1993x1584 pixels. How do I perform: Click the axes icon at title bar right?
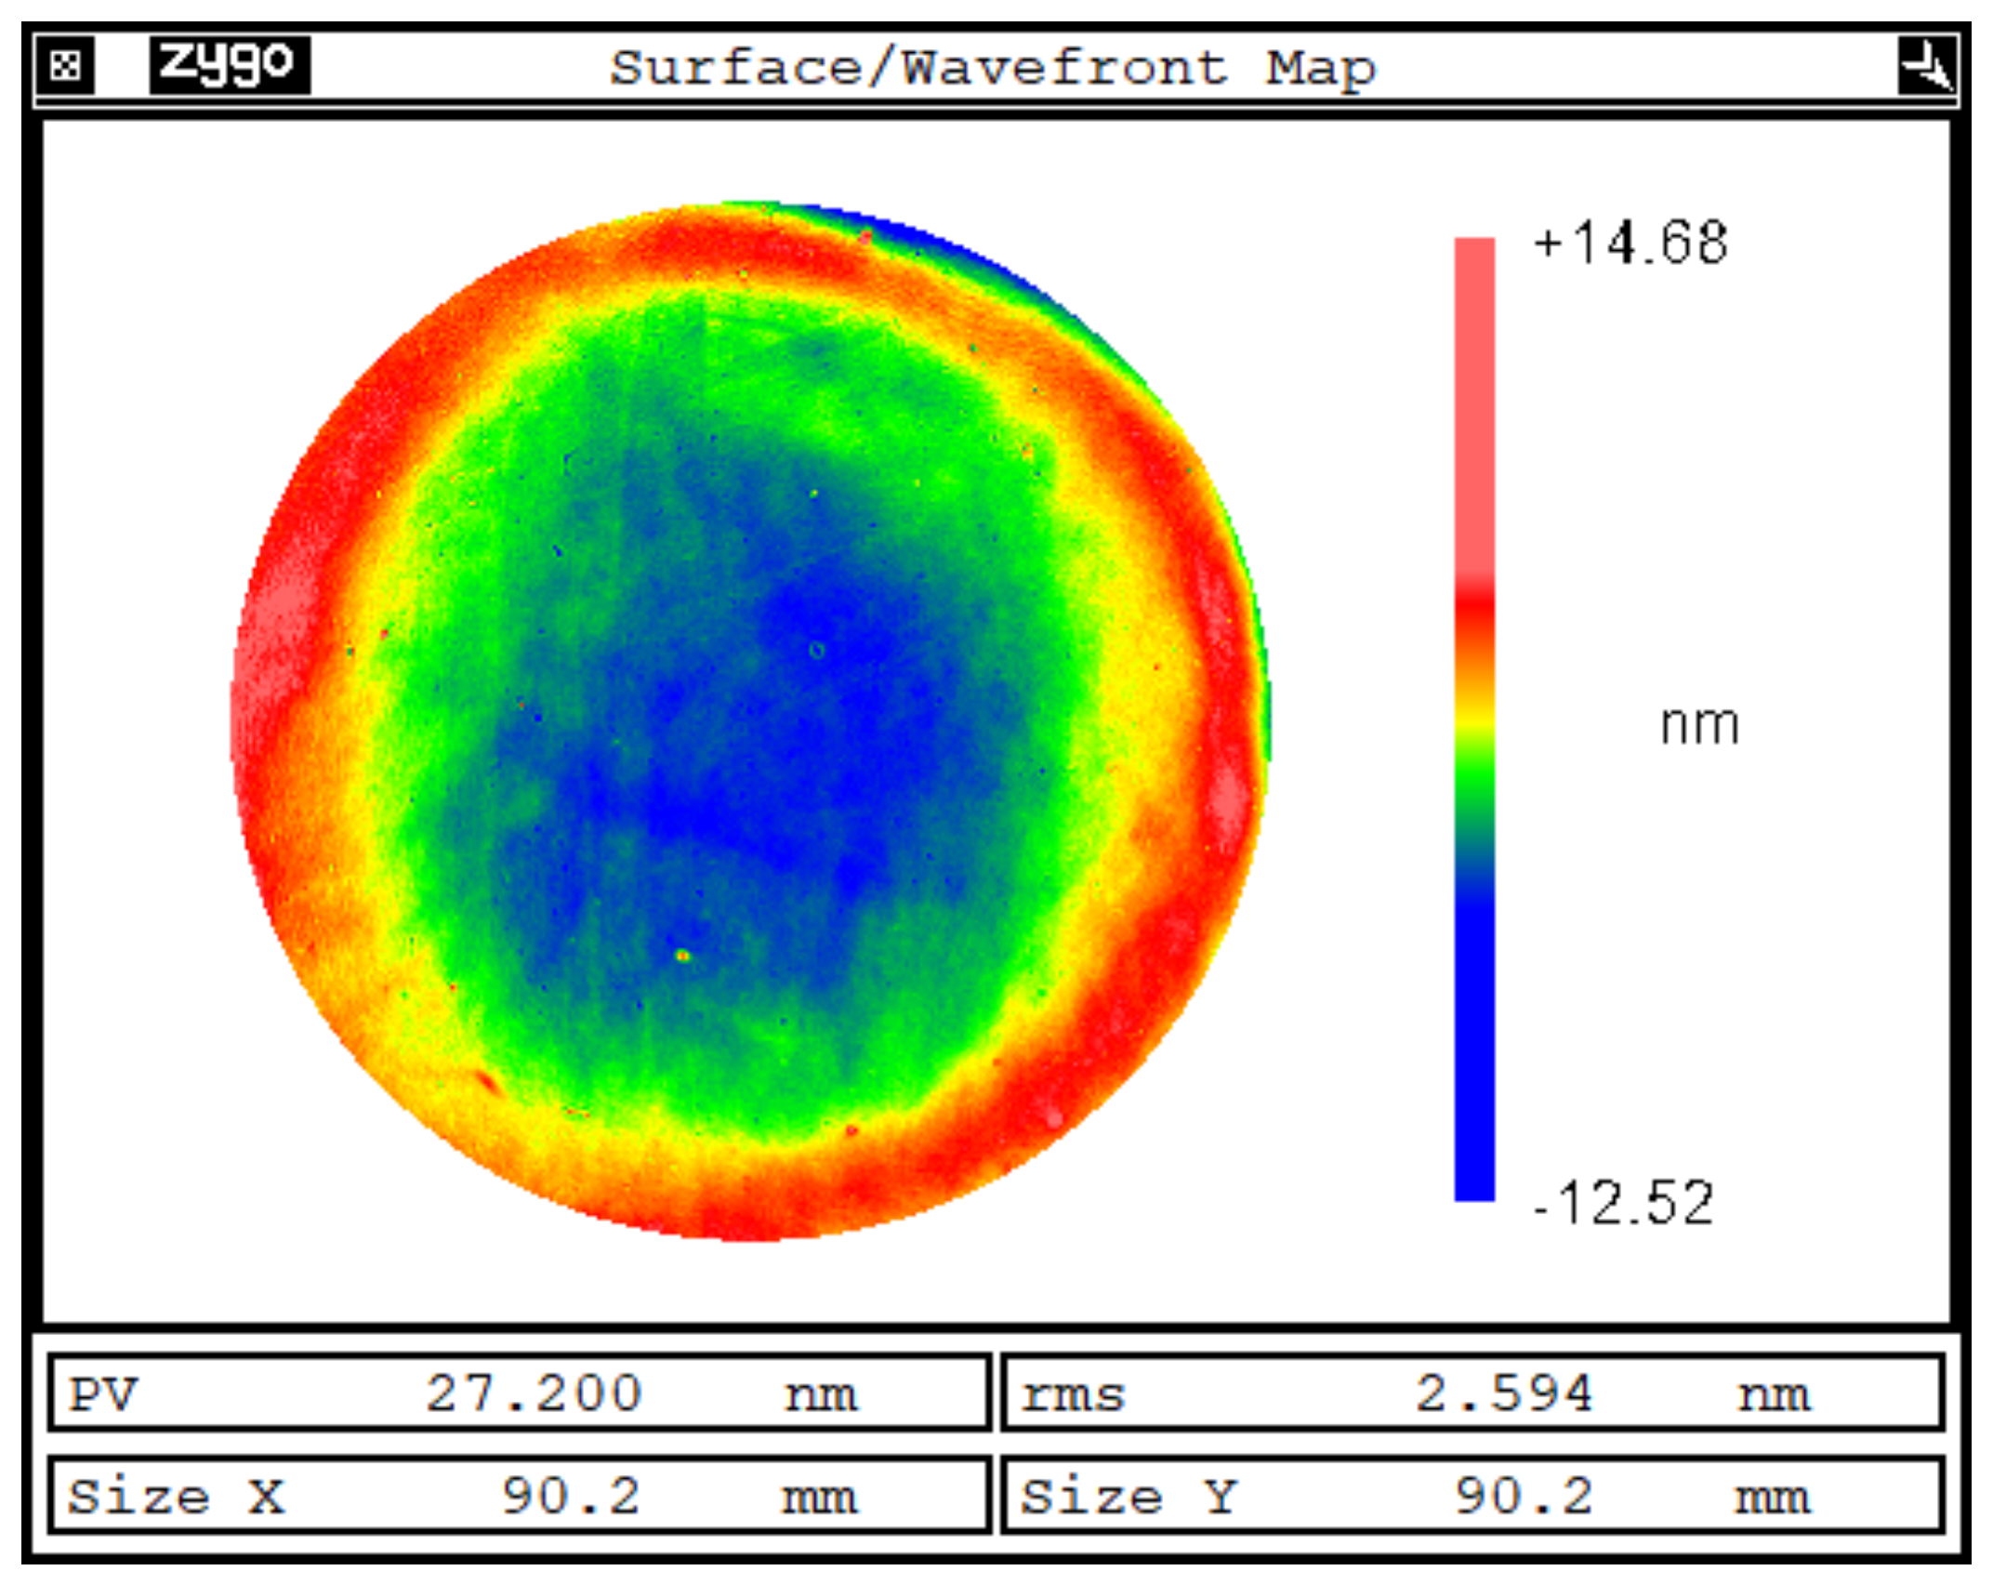pyautogui.click(x=1925, y=66)
